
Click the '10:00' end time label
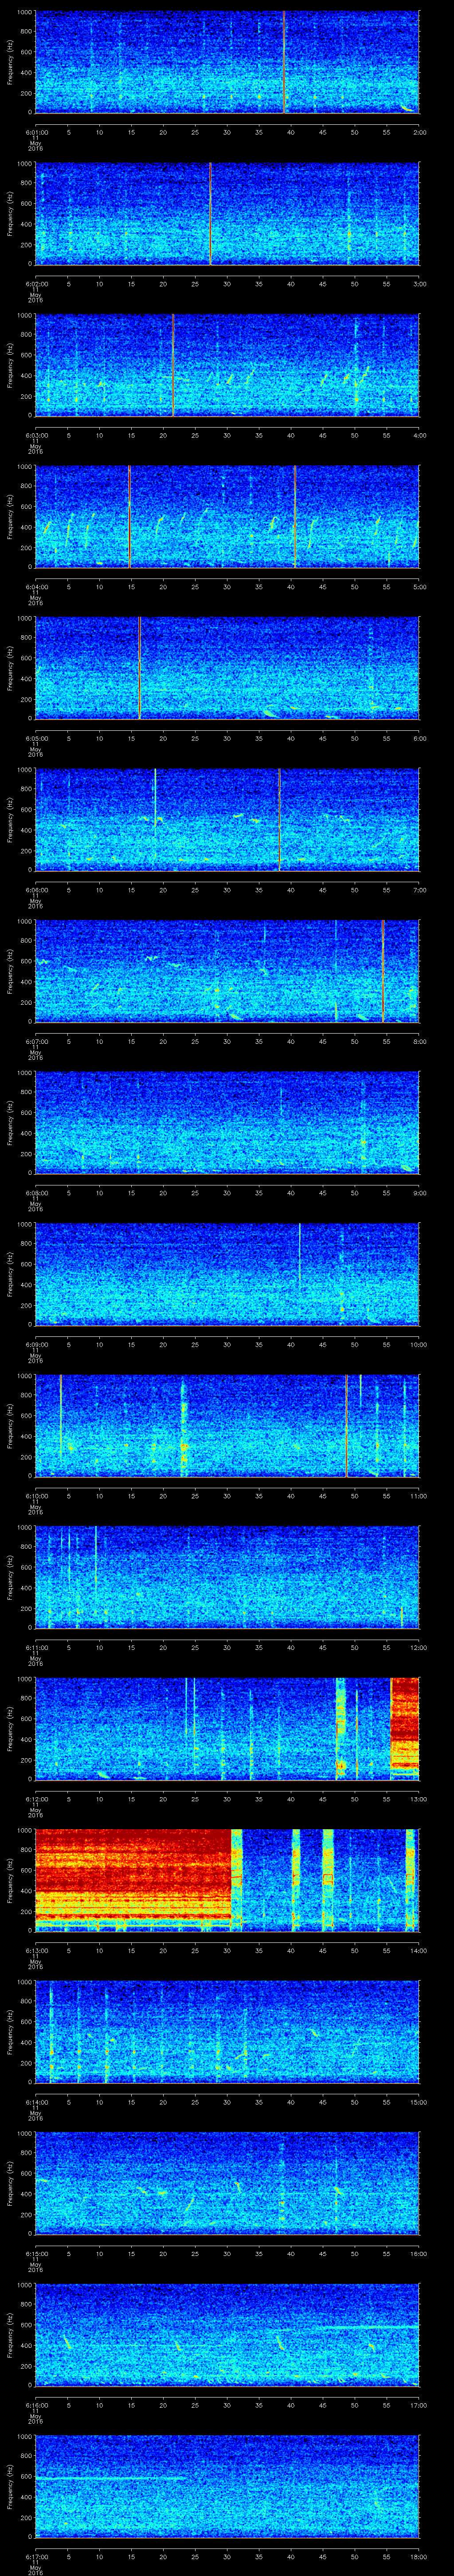(x=419, y=1344)
